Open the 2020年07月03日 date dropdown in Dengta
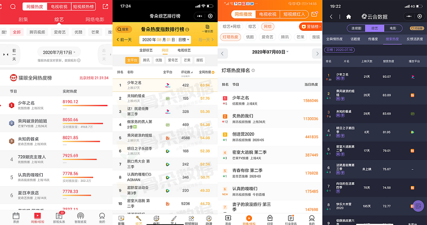The image size is (427, 225). point(270,52)
